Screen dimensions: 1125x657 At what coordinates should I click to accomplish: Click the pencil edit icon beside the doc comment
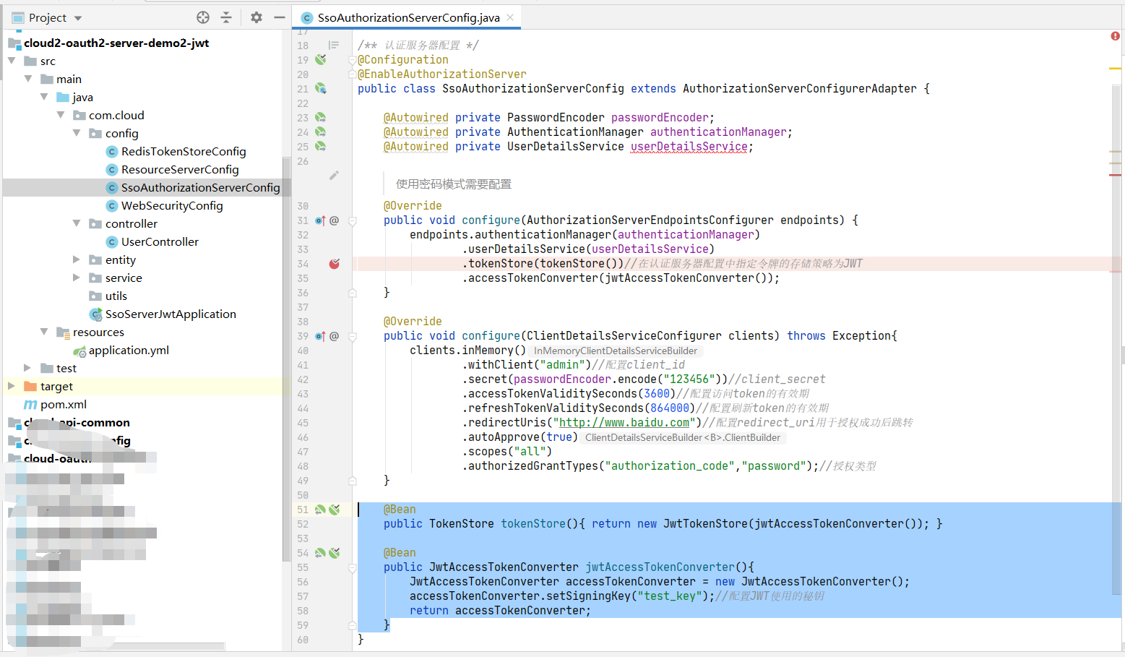pyautogui.click(x=334, y=176)
